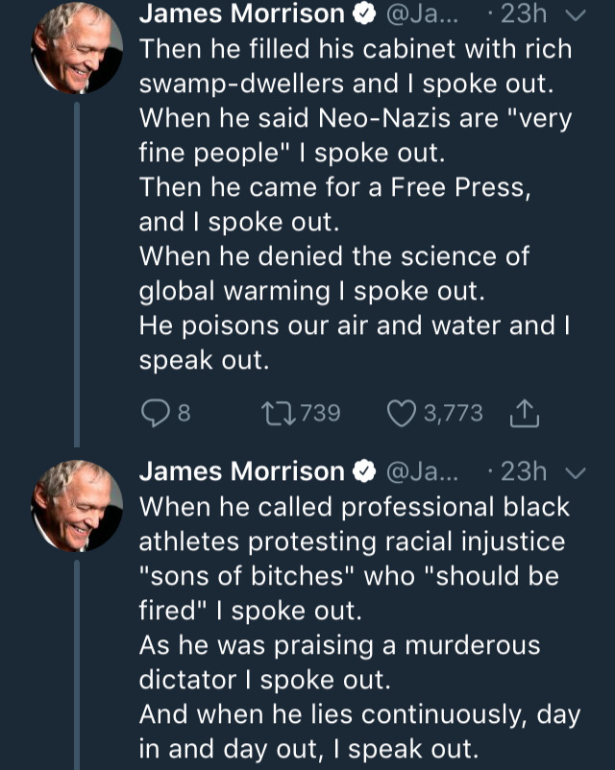Tap the avatar next to the bottom tweet
The image size is (615, 770).
coord(77,503)
